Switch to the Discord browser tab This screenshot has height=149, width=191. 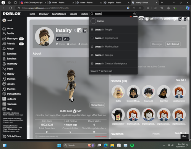tap(33, 3)
